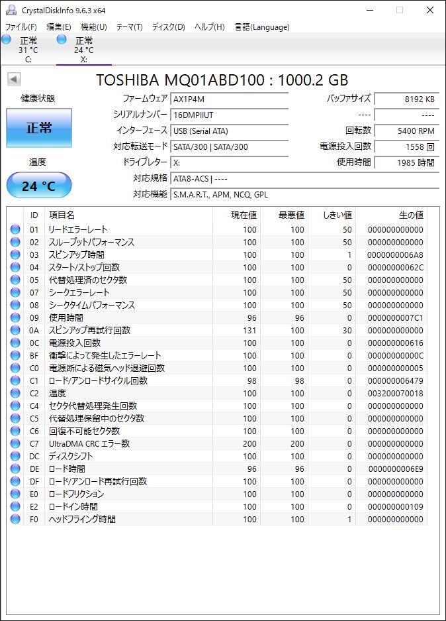Image resolution: width=446 pixels, height=621 pixels.
Task: Click status orb for ID DE ロード時間 row
Action: [15, 469]
